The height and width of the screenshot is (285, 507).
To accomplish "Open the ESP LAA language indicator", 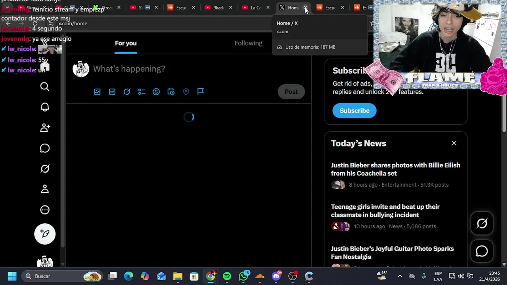I will click(438, 276).
